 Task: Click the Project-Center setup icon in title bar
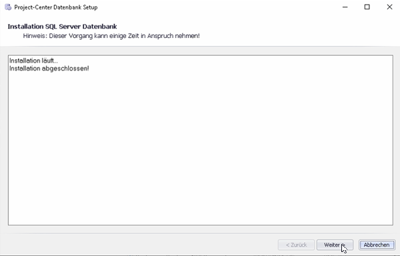(8, 7)
